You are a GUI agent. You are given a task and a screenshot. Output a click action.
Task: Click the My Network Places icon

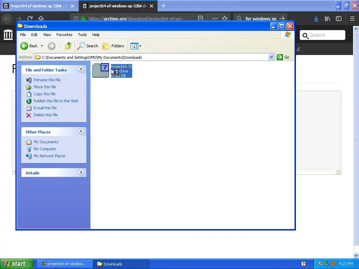[29, 156]
